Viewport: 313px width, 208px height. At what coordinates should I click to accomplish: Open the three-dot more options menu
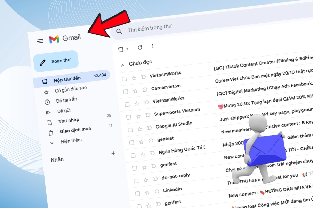[x=152, y=46]
